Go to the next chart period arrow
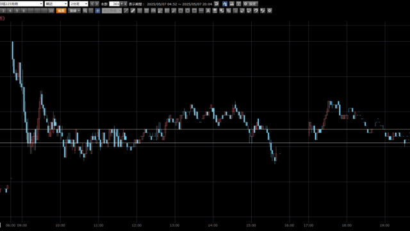 97,4
